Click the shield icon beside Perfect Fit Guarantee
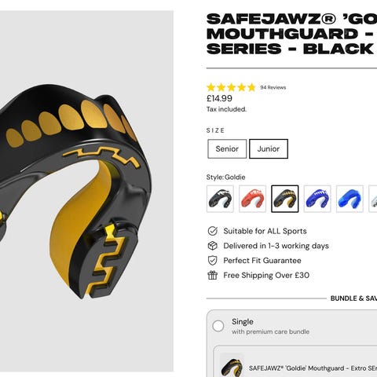The width and height of the screenshot is (377, 377). (x=213, y=261)
